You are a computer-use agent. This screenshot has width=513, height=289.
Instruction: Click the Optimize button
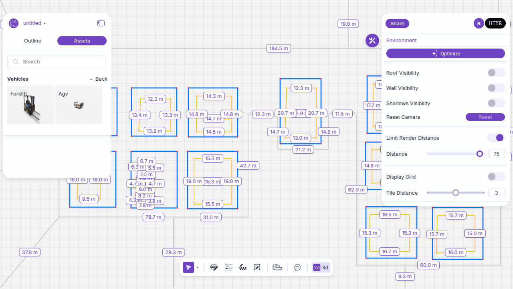(445, 53)
